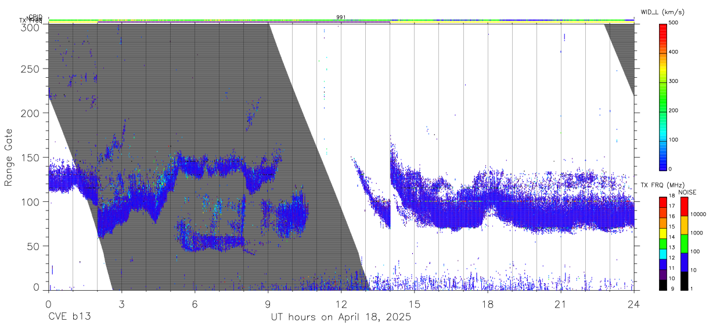
Task: Click range gate tick '50' on y-axis
Action: click(33, 246)
